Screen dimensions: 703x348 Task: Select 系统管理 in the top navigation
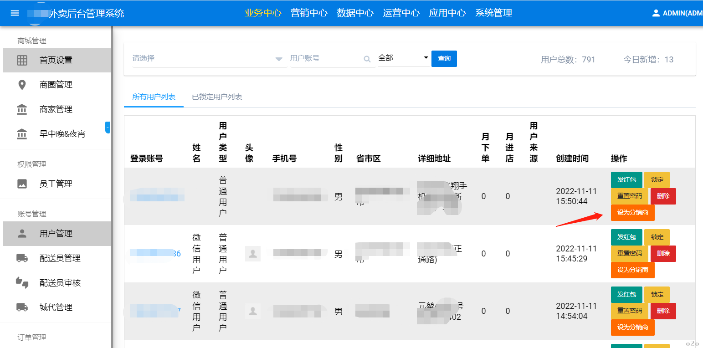[x=493, y=13]
